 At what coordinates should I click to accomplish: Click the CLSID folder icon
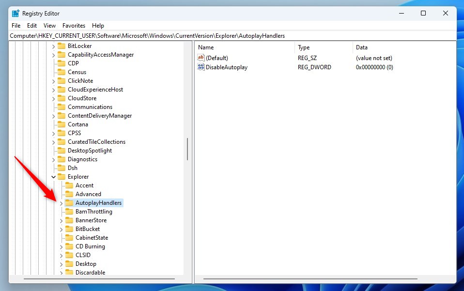click(x=69, y=255)
